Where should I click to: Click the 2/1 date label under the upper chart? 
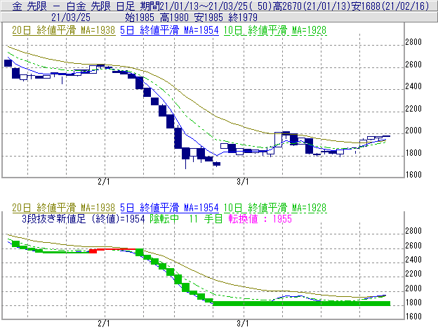104,182
